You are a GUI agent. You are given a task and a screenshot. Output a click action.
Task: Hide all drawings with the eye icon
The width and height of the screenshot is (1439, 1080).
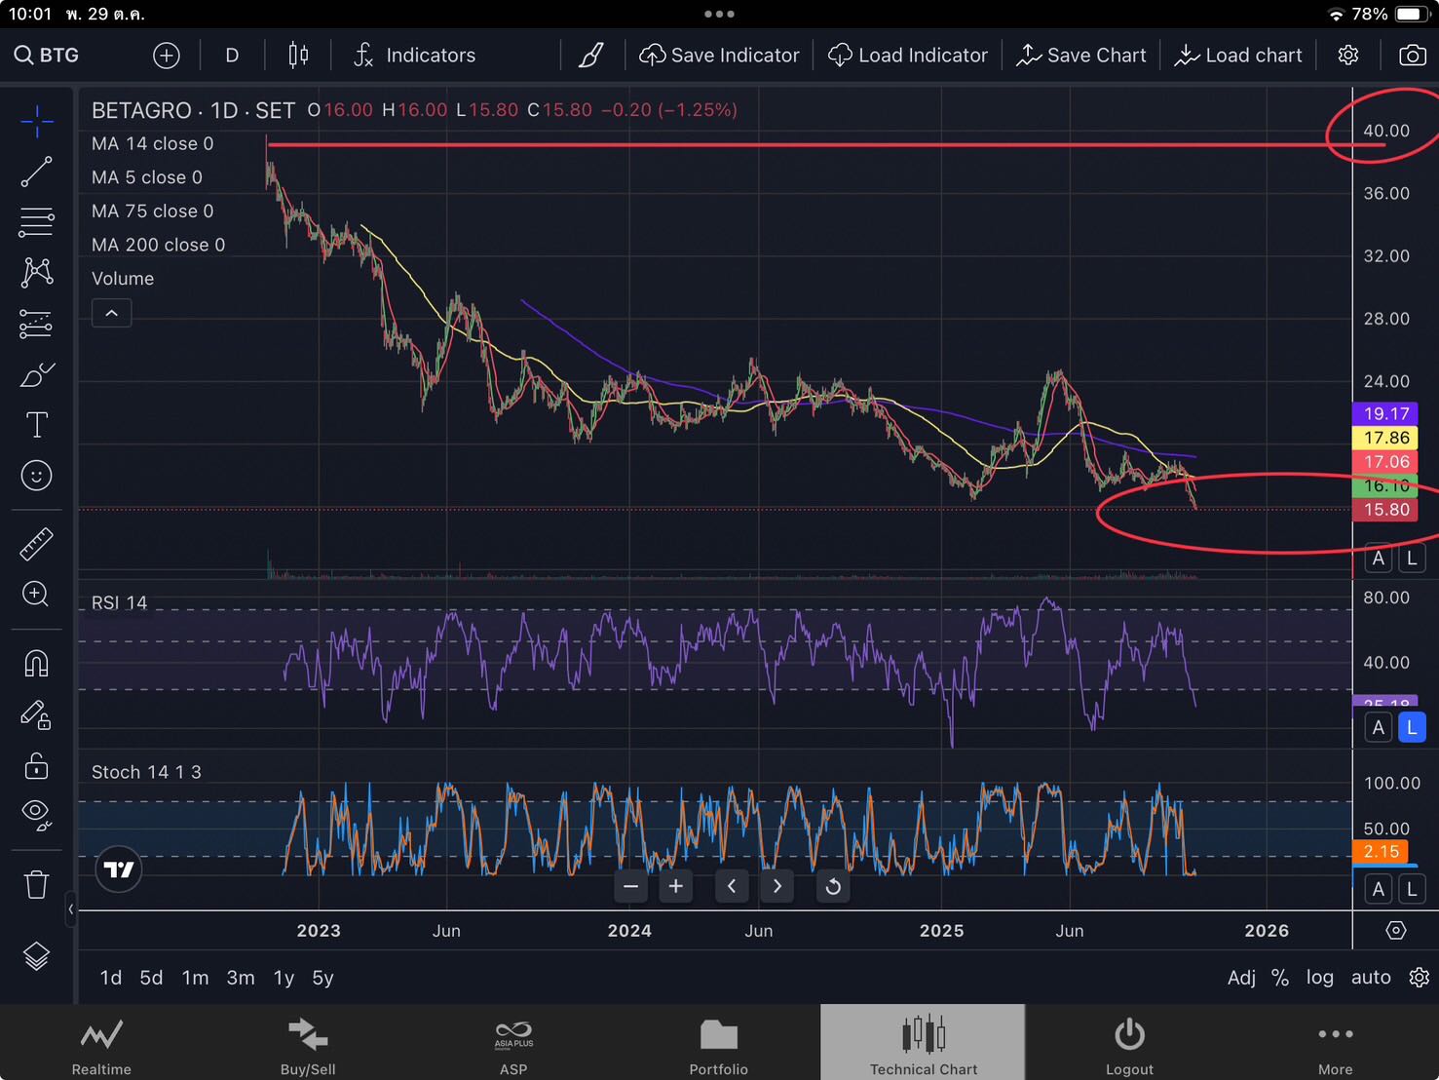point(36,814)
